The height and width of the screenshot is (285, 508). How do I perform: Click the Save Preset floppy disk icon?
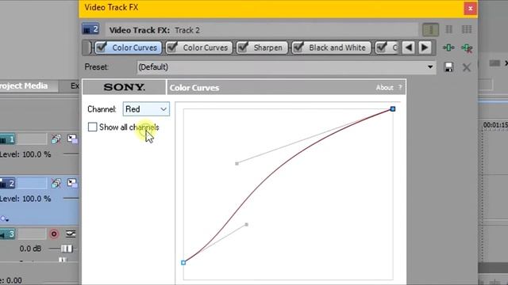(448, 67)
